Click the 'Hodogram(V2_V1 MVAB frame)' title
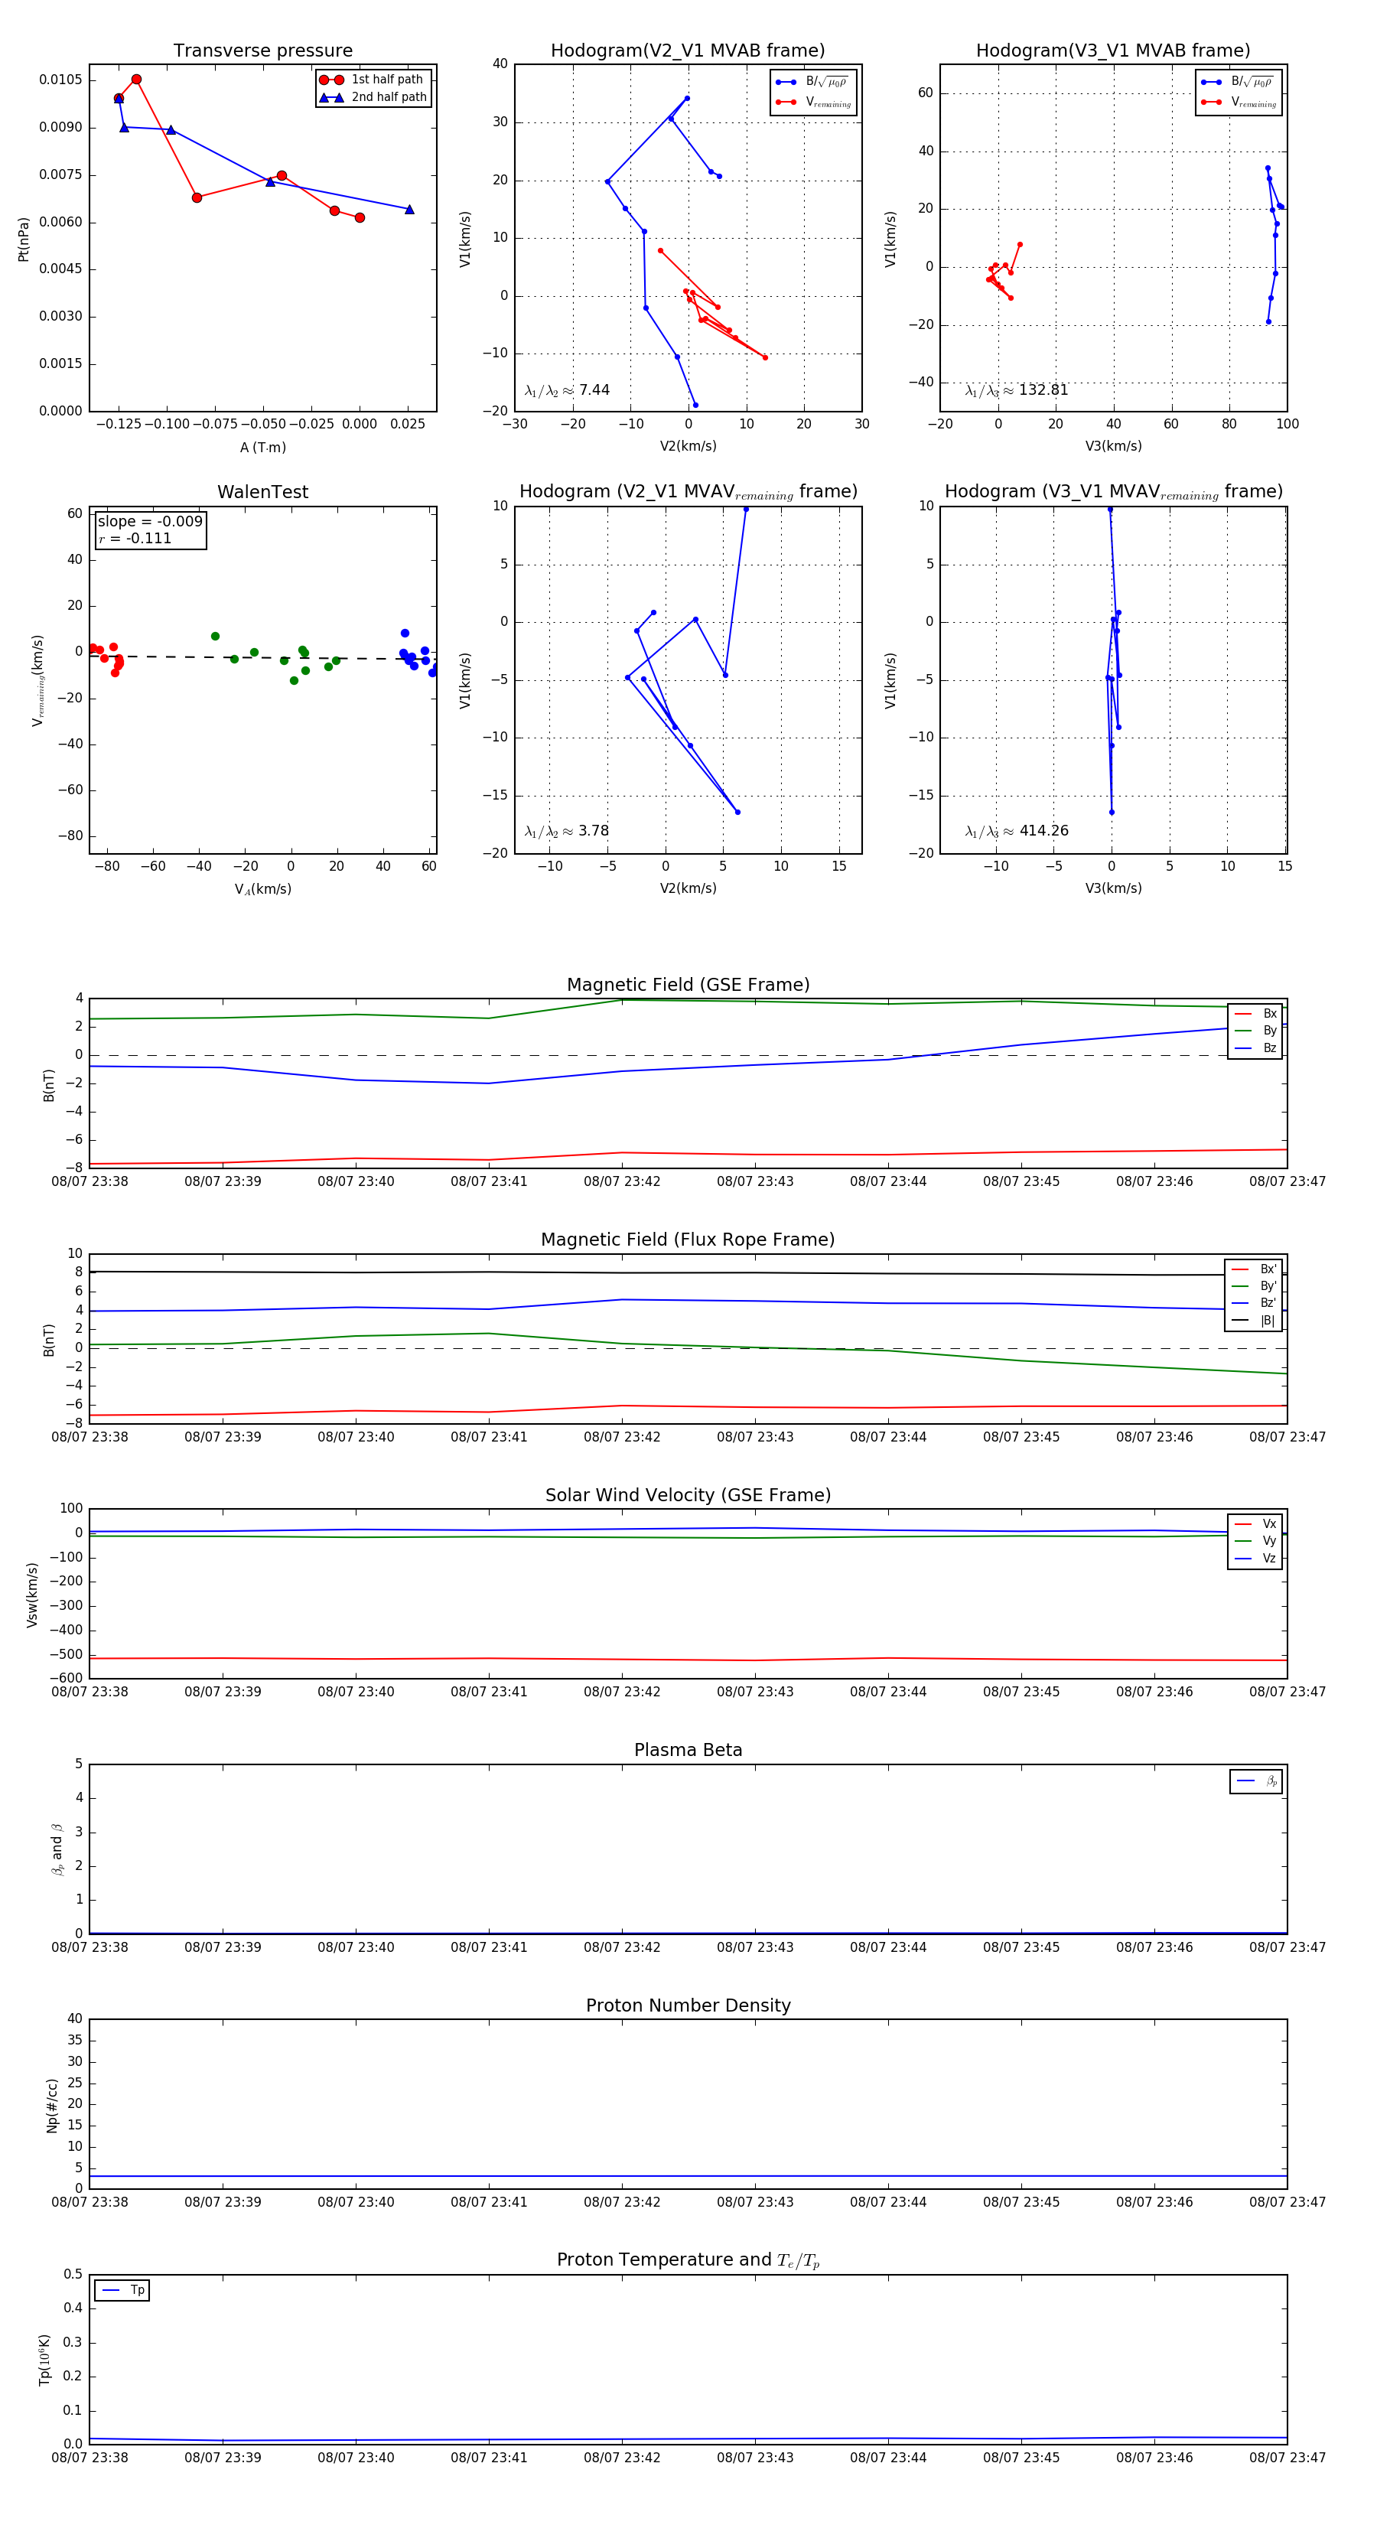The image size is (1377, 2525). (687, 50)
